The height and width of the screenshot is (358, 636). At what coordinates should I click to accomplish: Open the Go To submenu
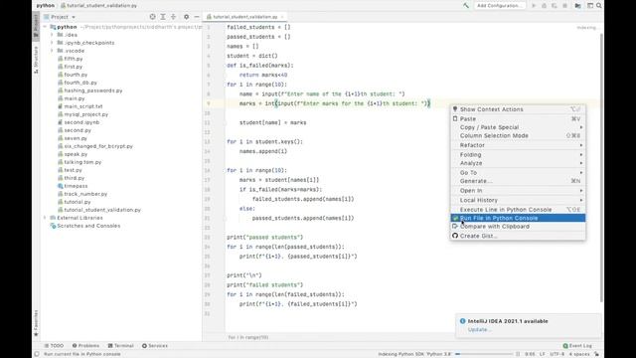[518, 172]
